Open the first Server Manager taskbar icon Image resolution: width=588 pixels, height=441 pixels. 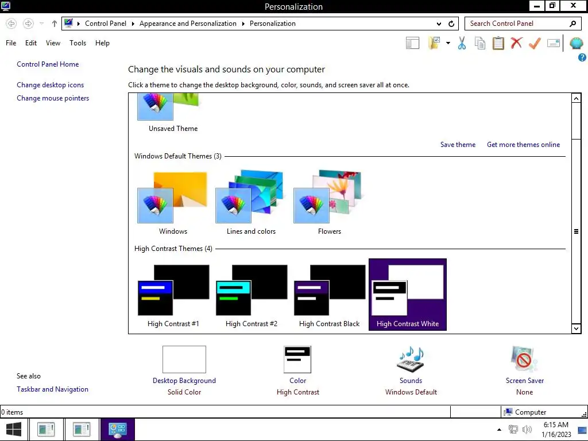46,430
